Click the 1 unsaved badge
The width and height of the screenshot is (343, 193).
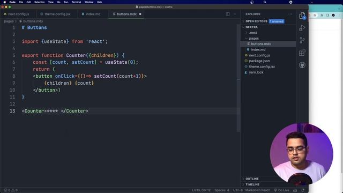(x=277, y=21)
